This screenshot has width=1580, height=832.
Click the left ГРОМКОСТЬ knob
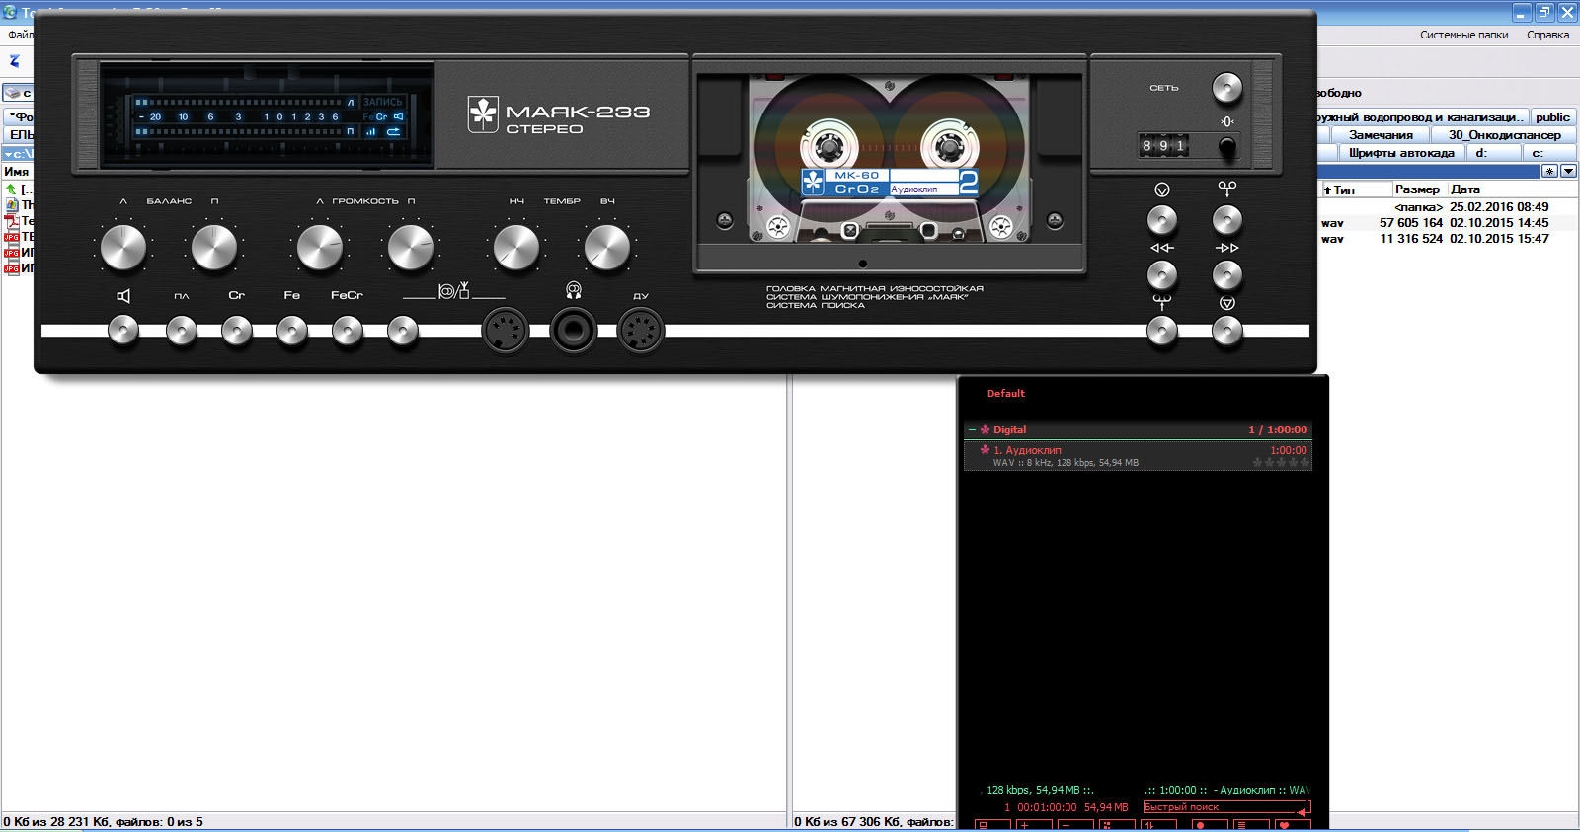tap(320, 248)
